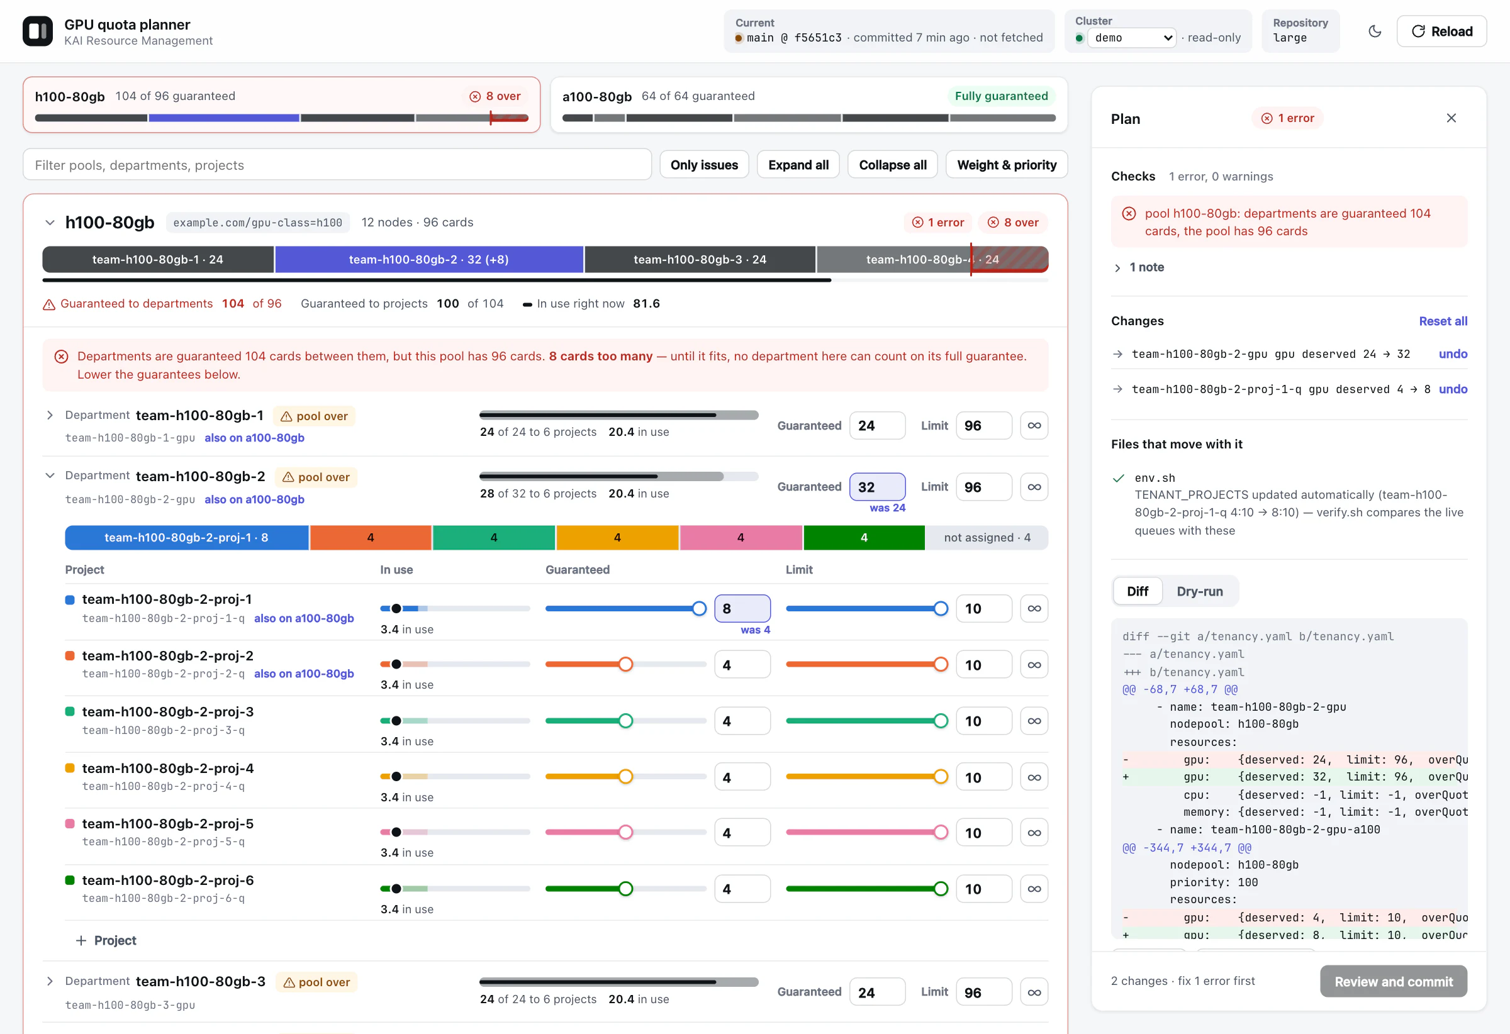Switch to the Dry-run tab
Screen dimensions: 1510x1034
point(1199,591)
